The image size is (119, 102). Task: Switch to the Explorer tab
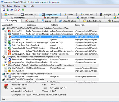coord(47,21)
